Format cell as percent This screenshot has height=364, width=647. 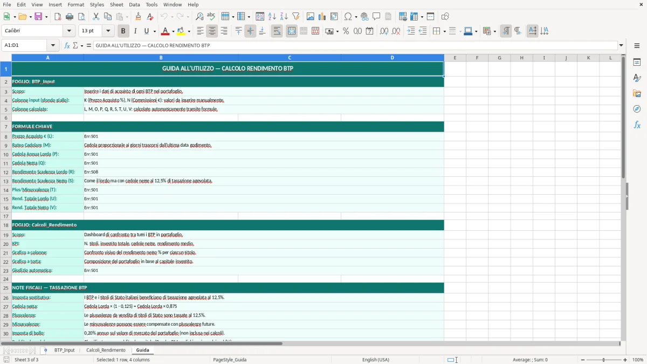(x=346, y=31)
